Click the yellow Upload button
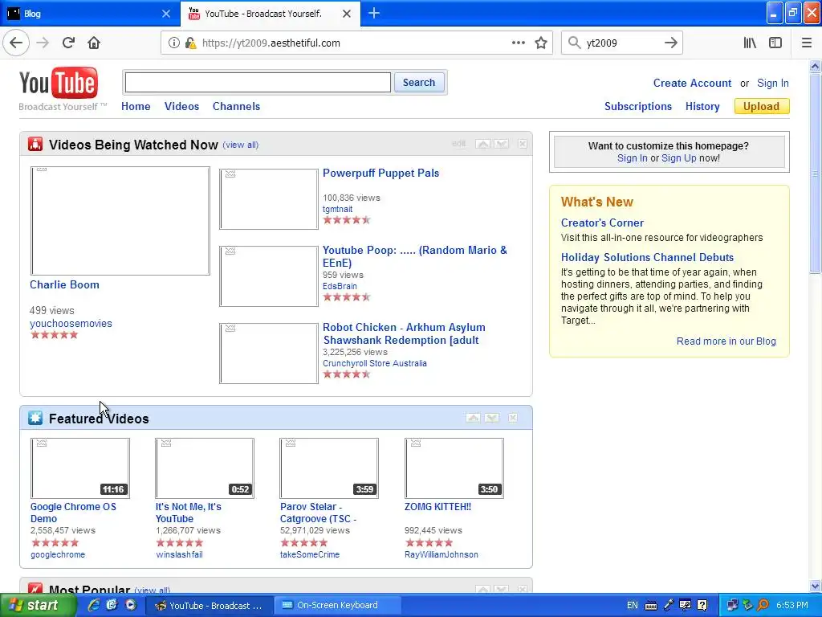Viewport: 822px width, 617px height. tap(762, 107)
